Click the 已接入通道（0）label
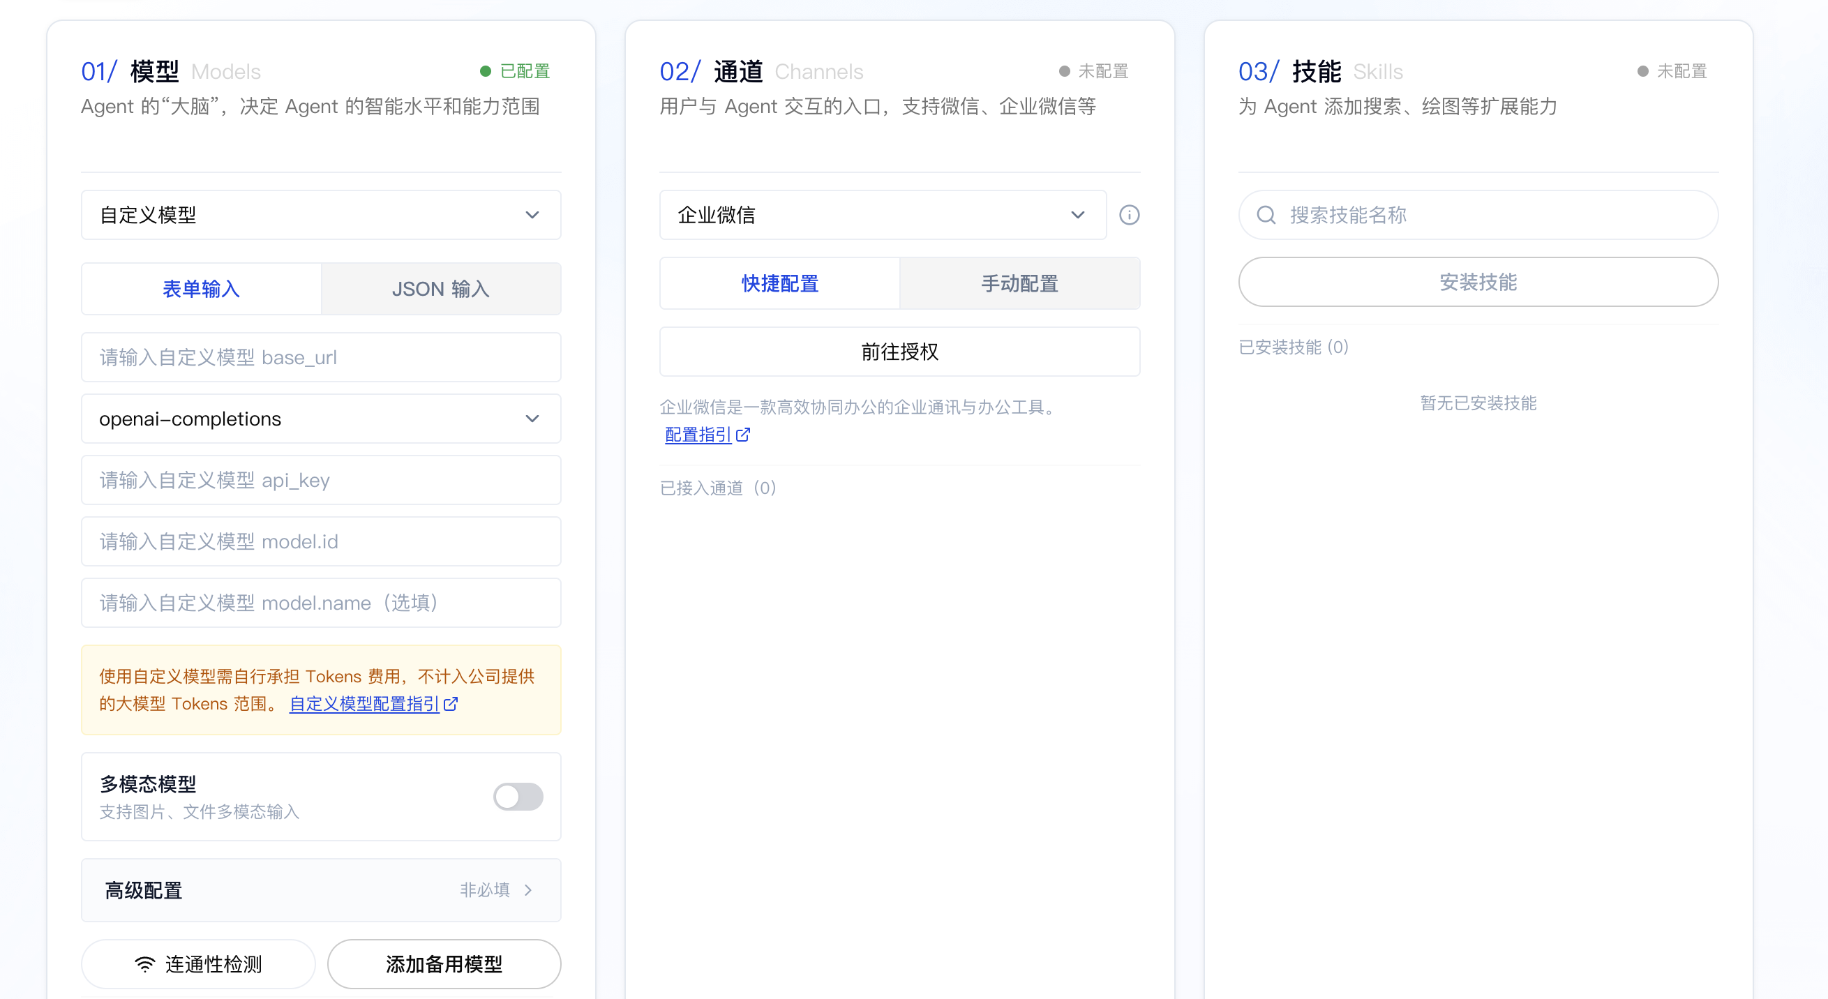1828x999 pixels. (718, 488)
